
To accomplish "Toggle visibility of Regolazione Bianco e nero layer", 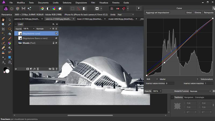I will tap(56, 38).
